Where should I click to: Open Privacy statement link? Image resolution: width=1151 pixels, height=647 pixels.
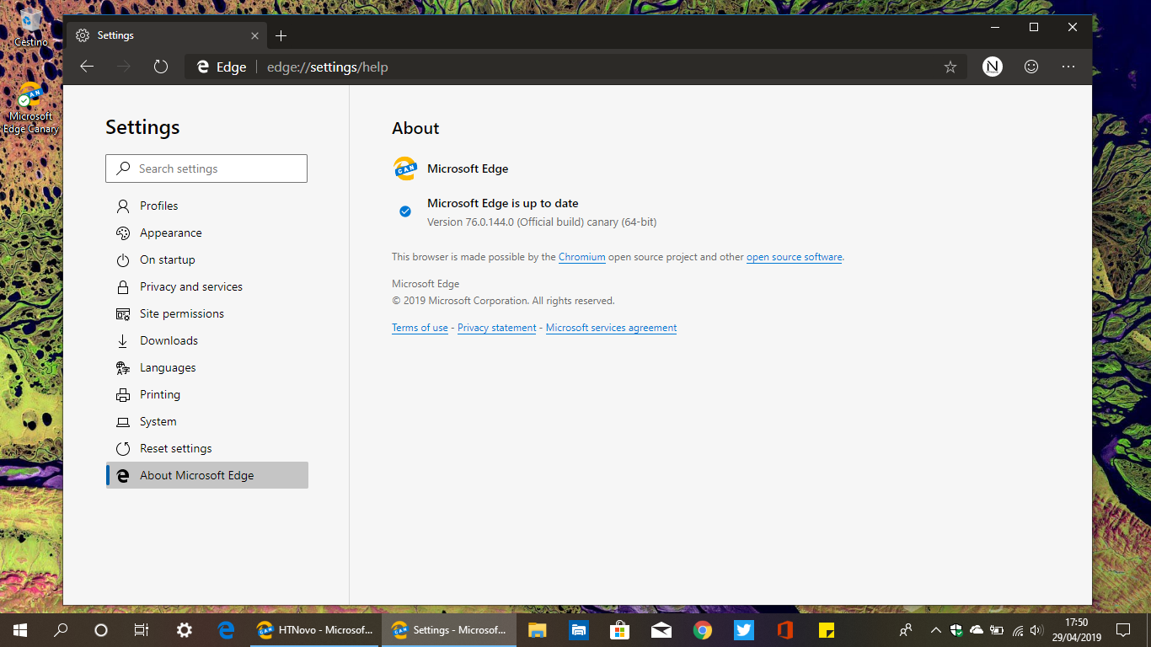(x=496, y=328)
